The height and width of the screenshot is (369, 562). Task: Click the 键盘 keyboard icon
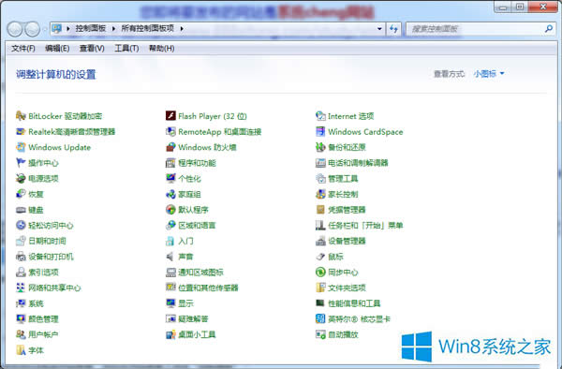coord(21,210)
